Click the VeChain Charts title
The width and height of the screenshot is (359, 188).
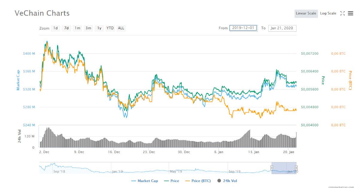42,13
